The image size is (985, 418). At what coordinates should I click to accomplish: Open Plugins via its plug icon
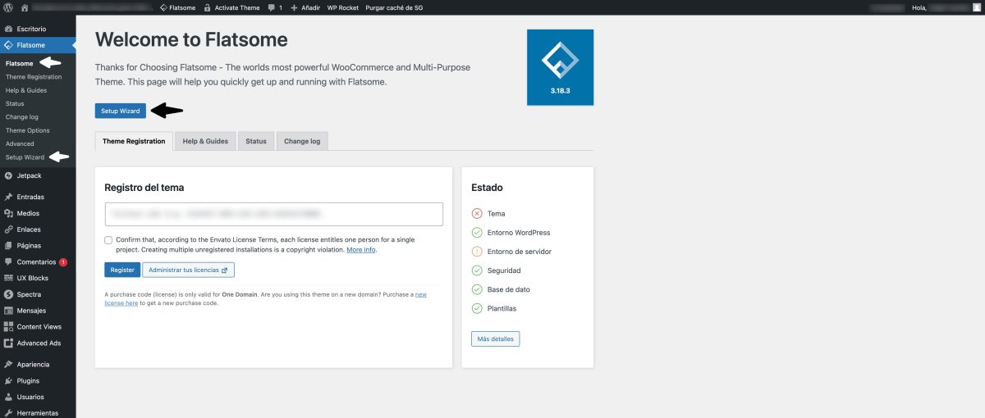pyautogui.click(x=8, y=381)
